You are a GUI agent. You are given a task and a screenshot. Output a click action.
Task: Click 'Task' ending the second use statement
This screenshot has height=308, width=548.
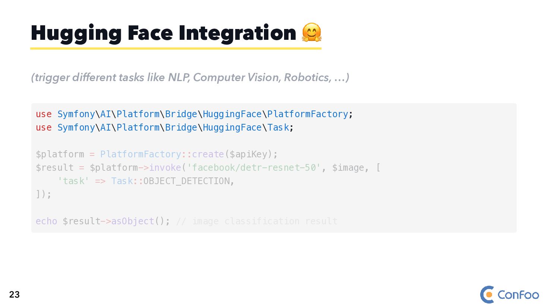click(x=278, y=128)
